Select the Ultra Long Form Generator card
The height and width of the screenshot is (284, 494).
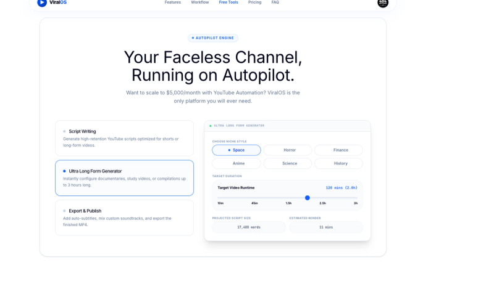[125, 178]
